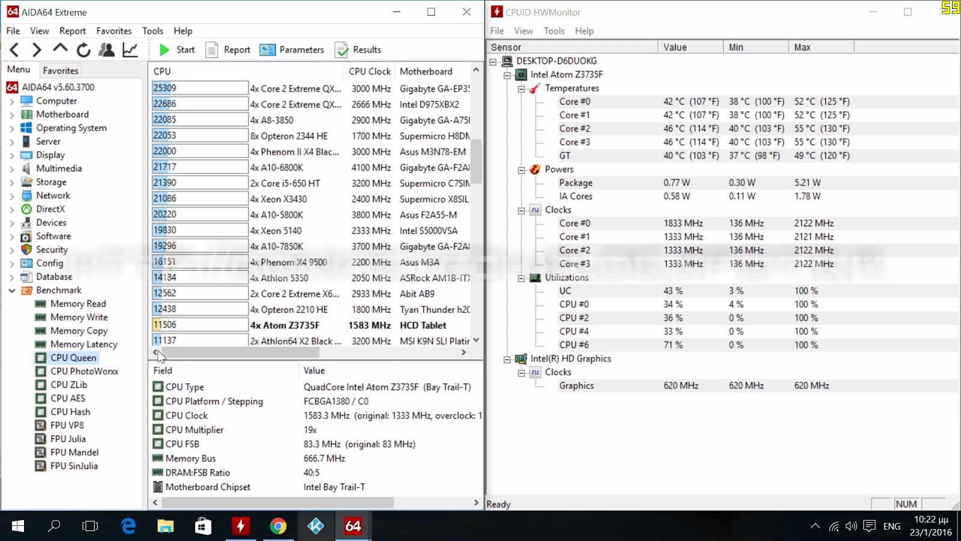Select the Intel(R) HD Graphics node in HWMonitor

coord(570,359)
